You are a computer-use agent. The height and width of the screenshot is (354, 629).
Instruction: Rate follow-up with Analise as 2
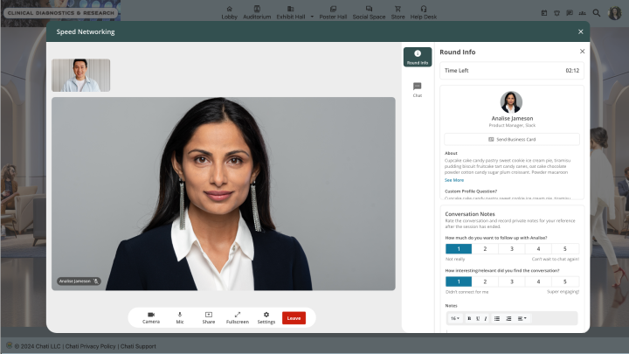tap(485, 249)
